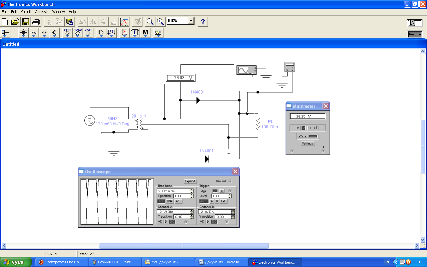Open the Sources parts bin
Image resolution: width=427 pixels, height=267 pixels.
23,33
